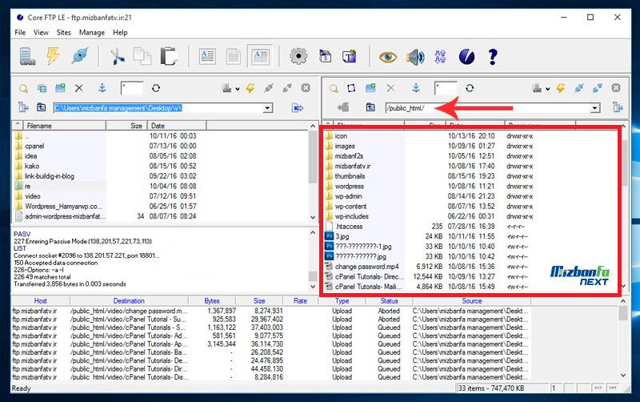Click the delete X icon in local pane
Screen dimensions: 640x402
click(x=79, y=88)
